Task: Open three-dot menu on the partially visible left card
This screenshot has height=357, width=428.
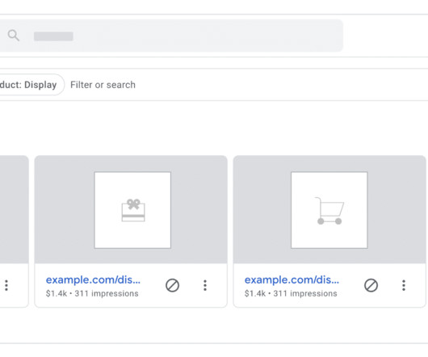Action: pyautogui.click(x=6, y=285)
